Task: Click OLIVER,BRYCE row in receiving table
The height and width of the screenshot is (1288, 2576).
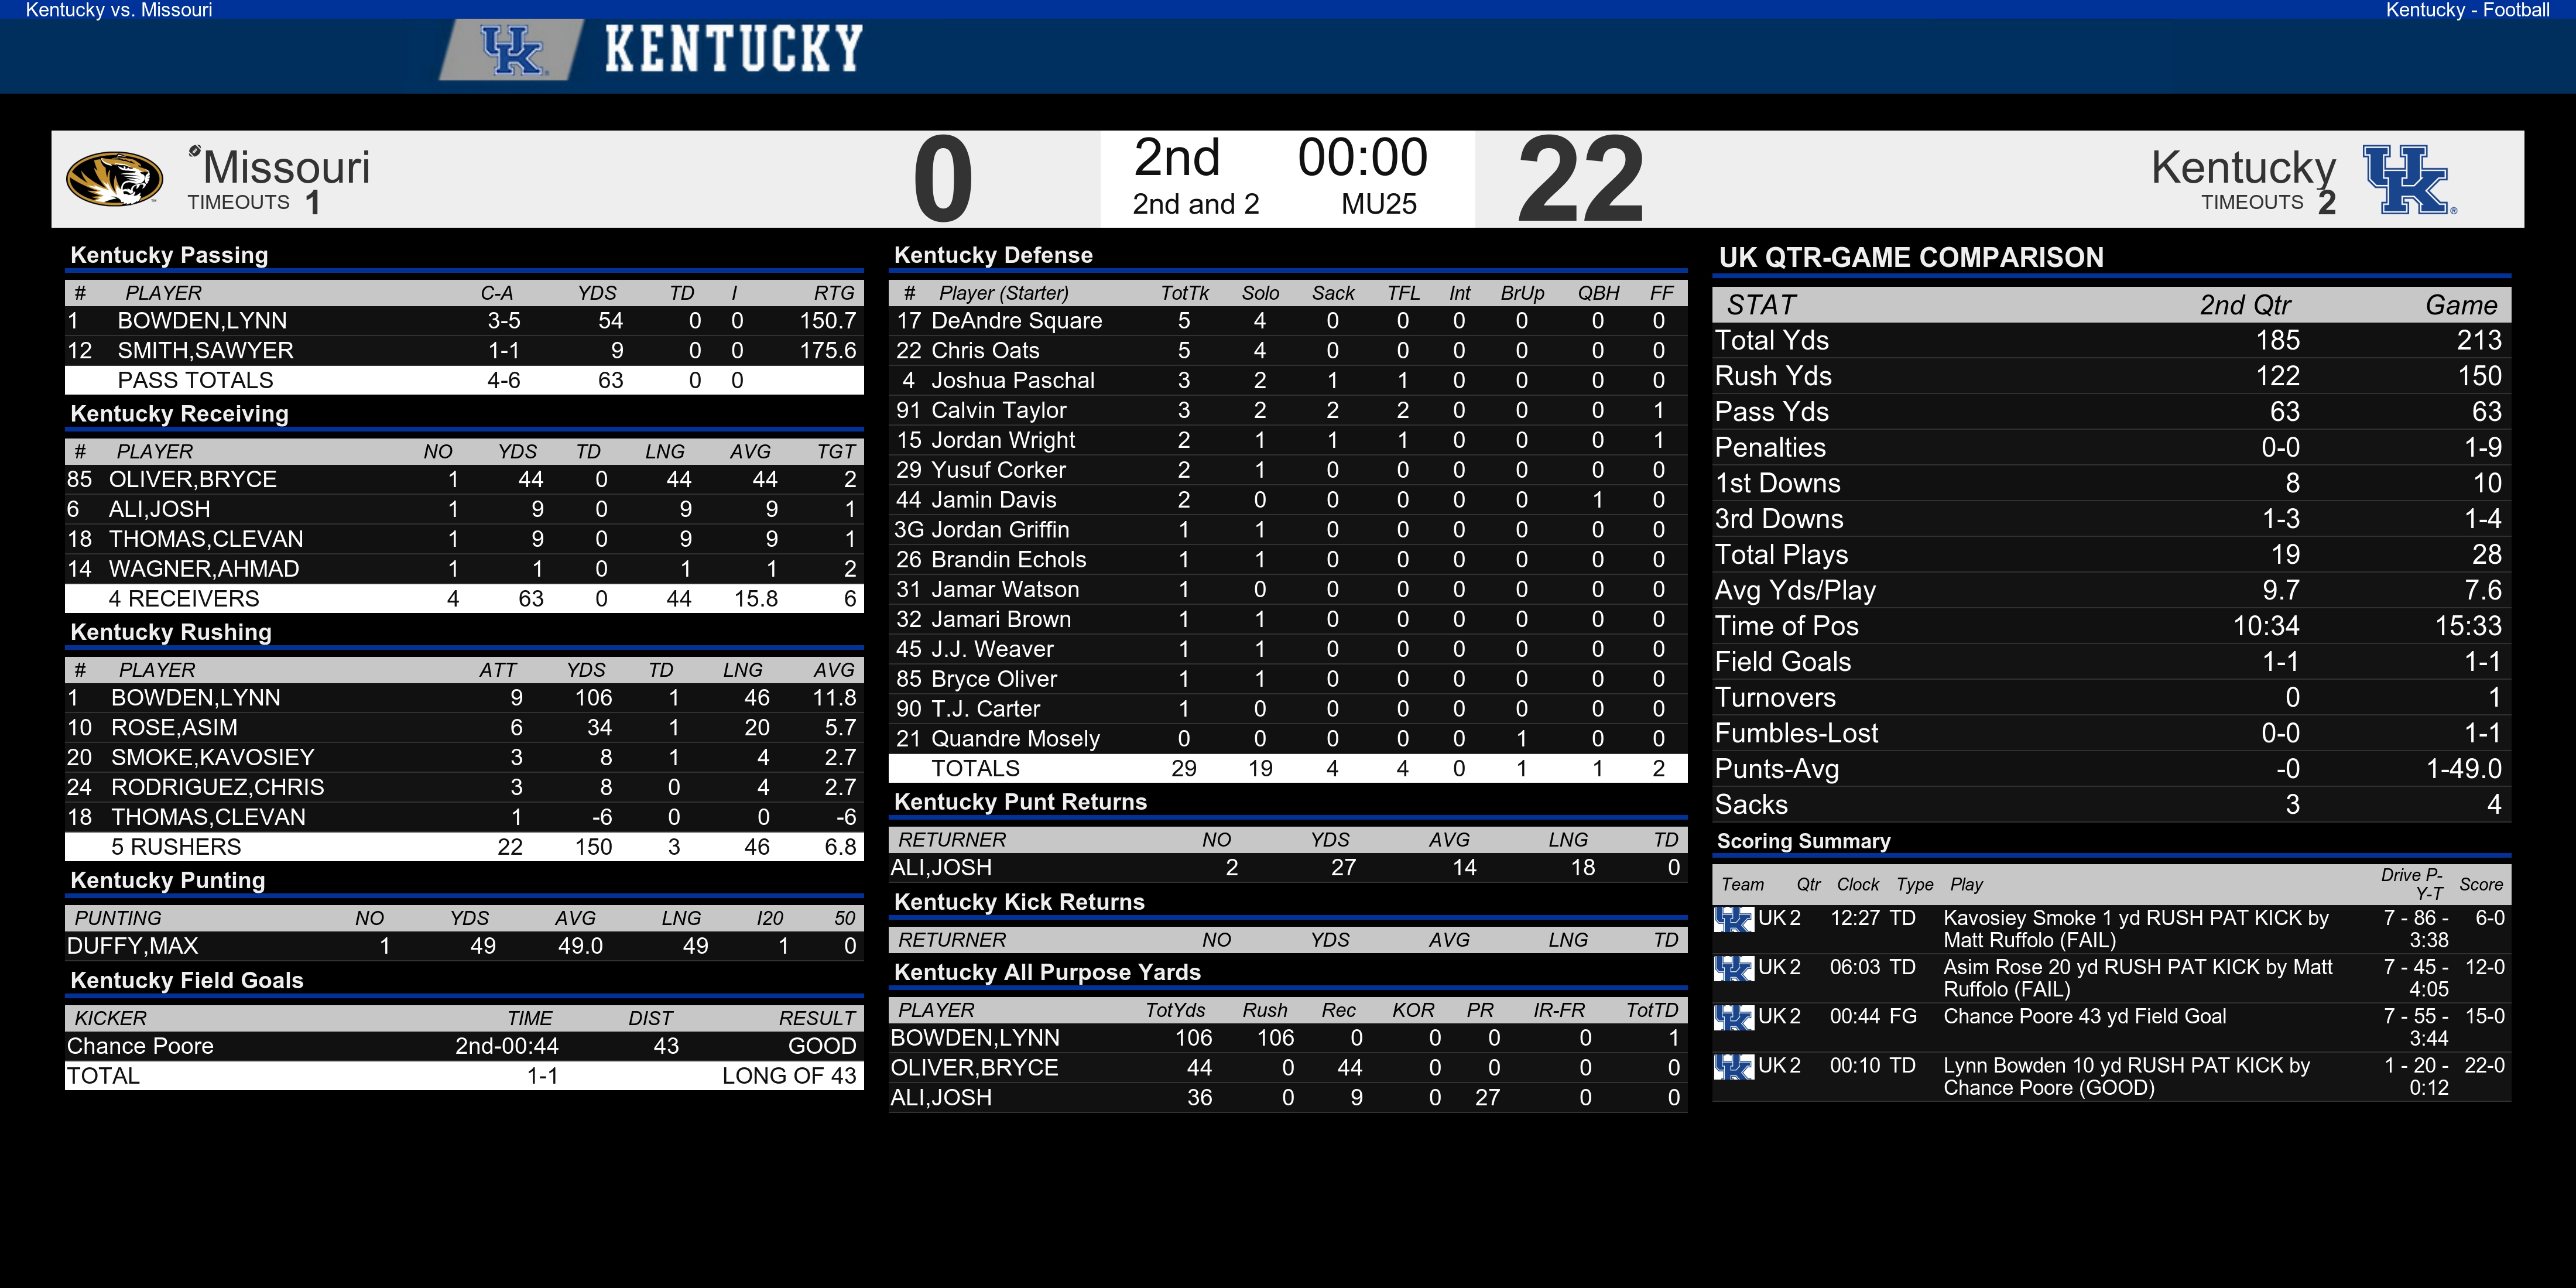Action: click(x=464, y=479)
